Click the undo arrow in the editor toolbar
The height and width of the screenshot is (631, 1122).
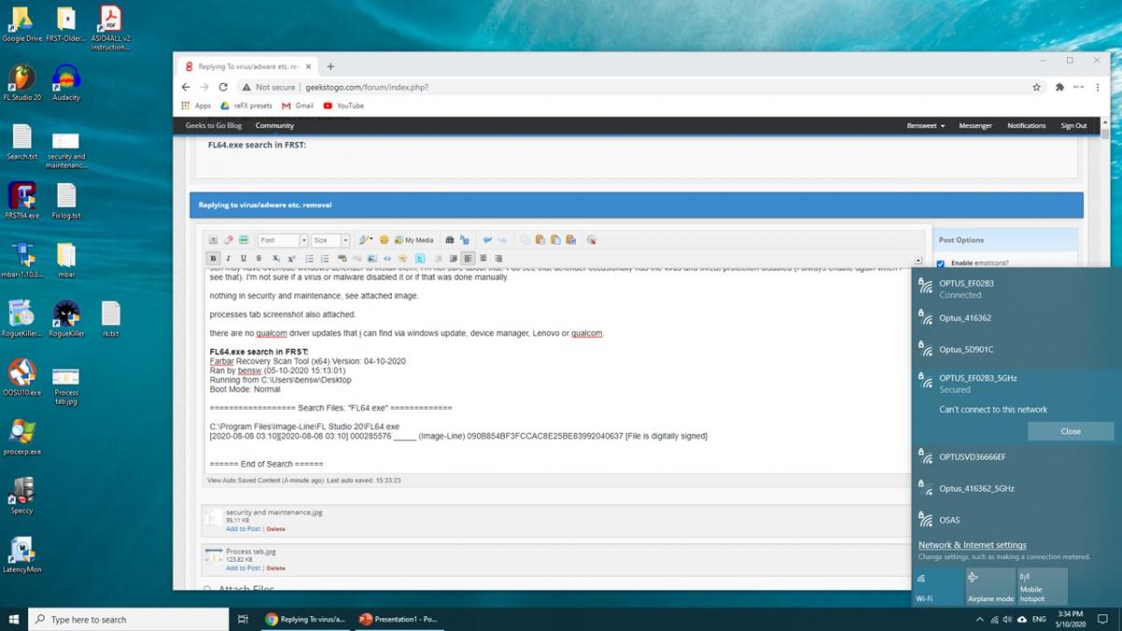(487, 240)
